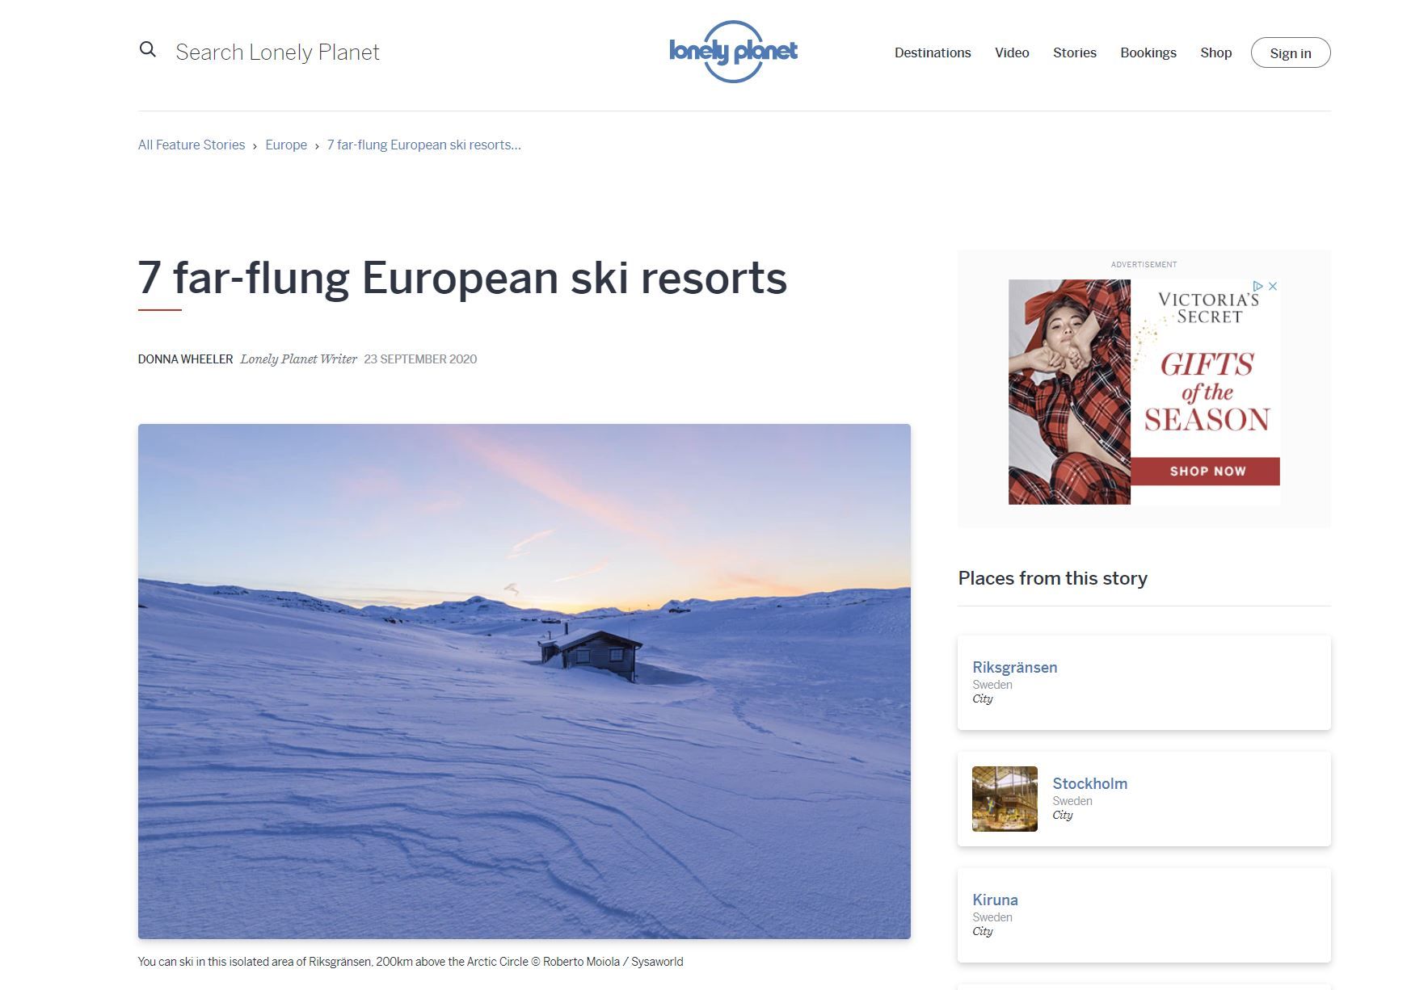The height and width of the screenshot is (990, 1428).
Task: Open the Stories menu item
Action: pos(1074,52)
